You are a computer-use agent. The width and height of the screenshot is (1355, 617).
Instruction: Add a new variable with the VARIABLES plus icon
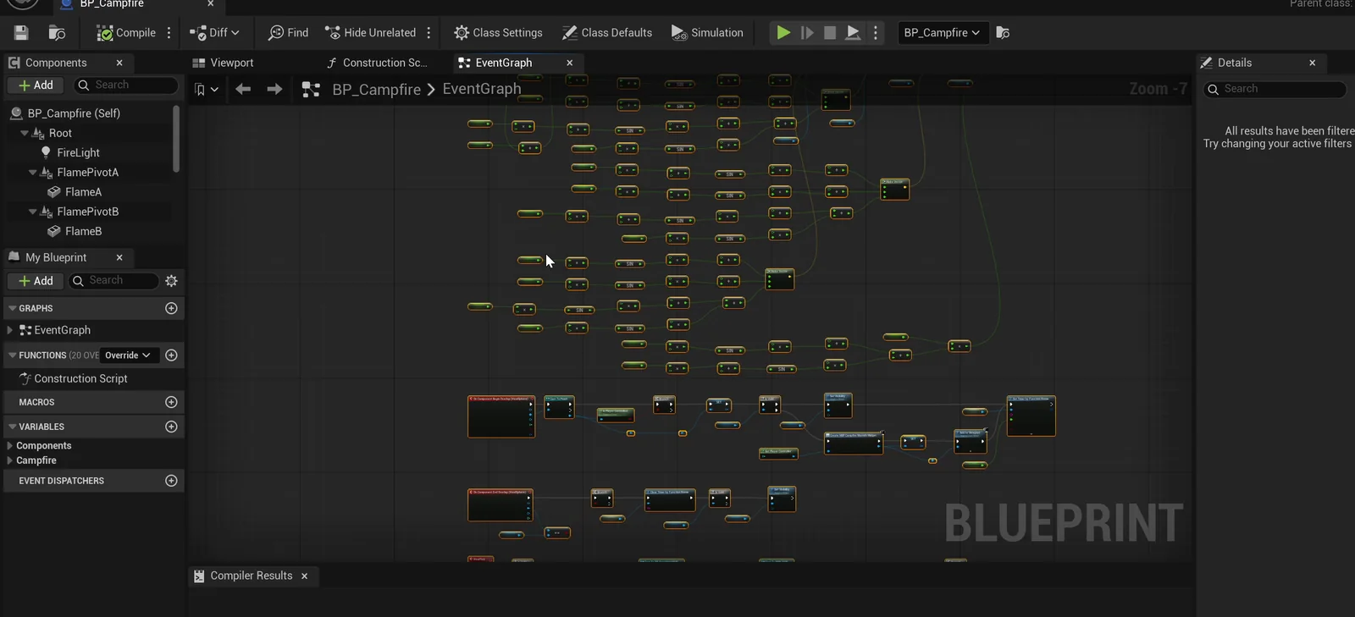coord(171,427)
